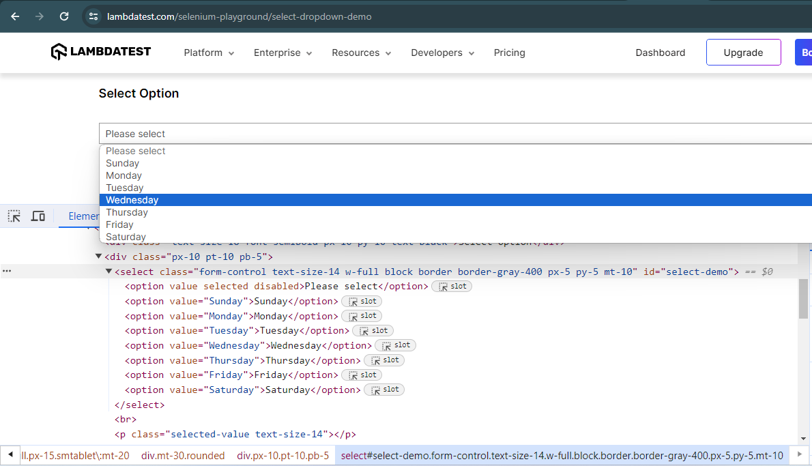
Task: Click the browser back arrow
Action: [15, 16]
